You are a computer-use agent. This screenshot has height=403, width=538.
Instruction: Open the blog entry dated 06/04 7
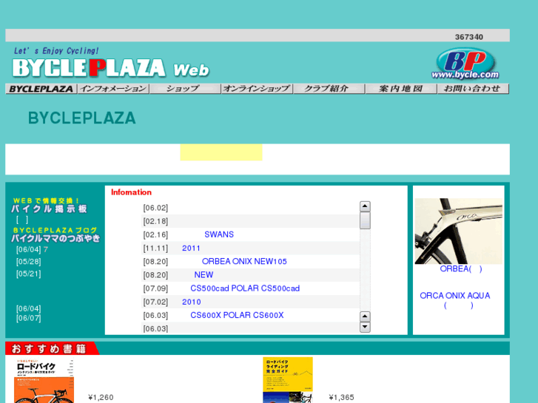pos(32,250)
